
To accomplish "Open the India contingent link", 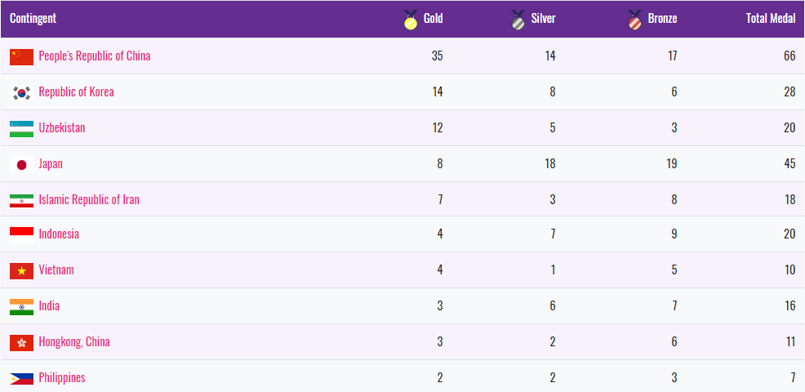I will point(49,306).
